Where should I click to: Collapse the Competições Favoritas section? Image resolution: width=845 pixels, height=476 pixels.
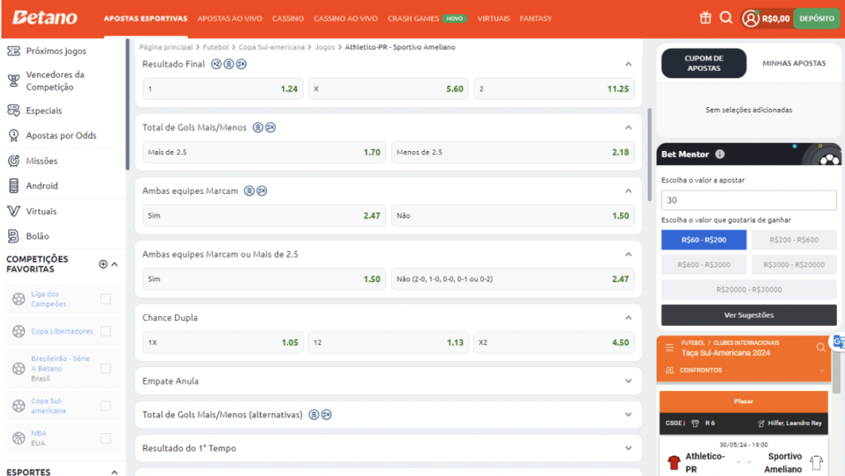click(114, 264)
